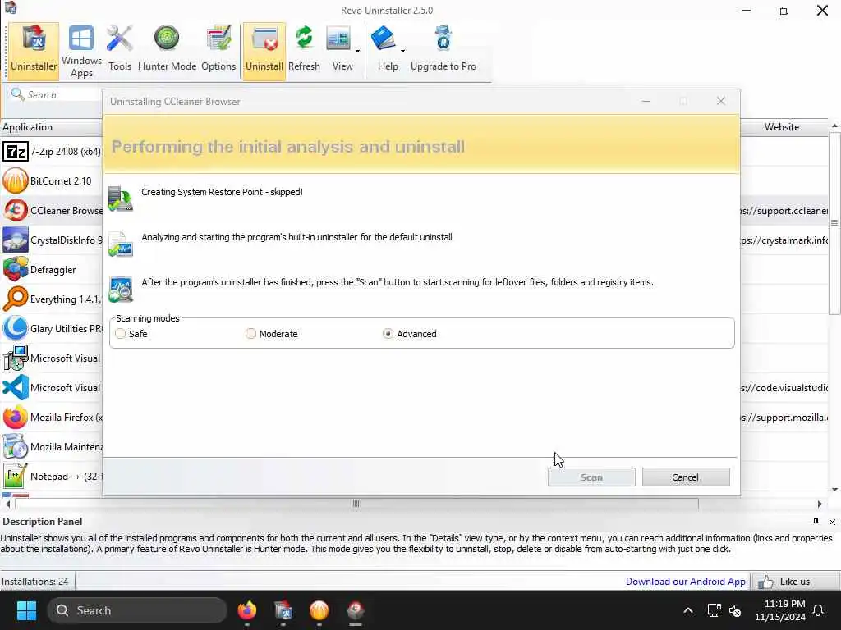Click the Installations: 24 status text
841x630 pixels.
(x=34, y=582)
